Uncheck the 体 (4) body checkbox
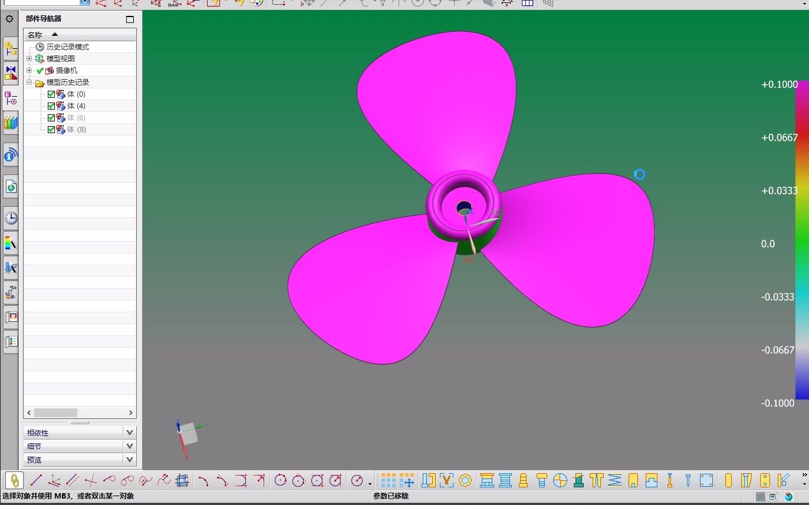Viewport: 809px width, 505px height. (x=51, y=106)
